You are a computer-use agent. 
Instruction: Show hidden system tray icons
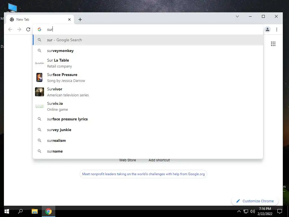coord(239,211)
